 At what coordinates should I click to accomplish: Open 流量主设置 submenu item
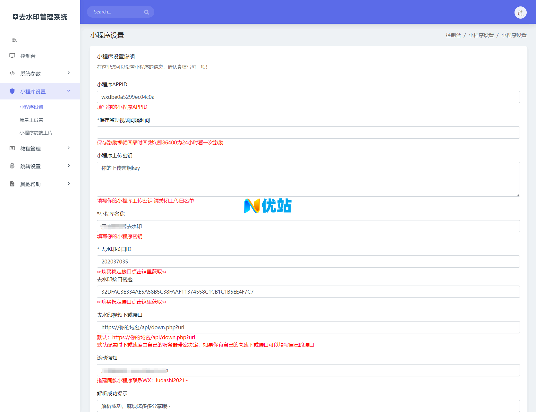coord(31,120)
